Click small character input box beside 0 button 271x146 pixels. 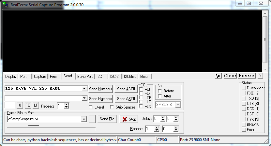[x=10, y=105]
